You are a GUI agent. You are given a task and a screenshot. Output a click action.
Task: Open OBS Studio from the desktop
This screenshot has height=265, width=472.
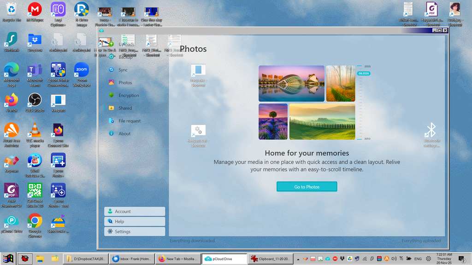[35, 100]
